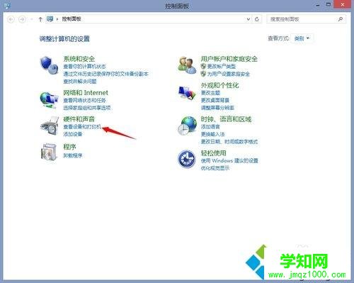Click 添加设备 link
This screenshot has width=354, height=283.
[73, 134]
